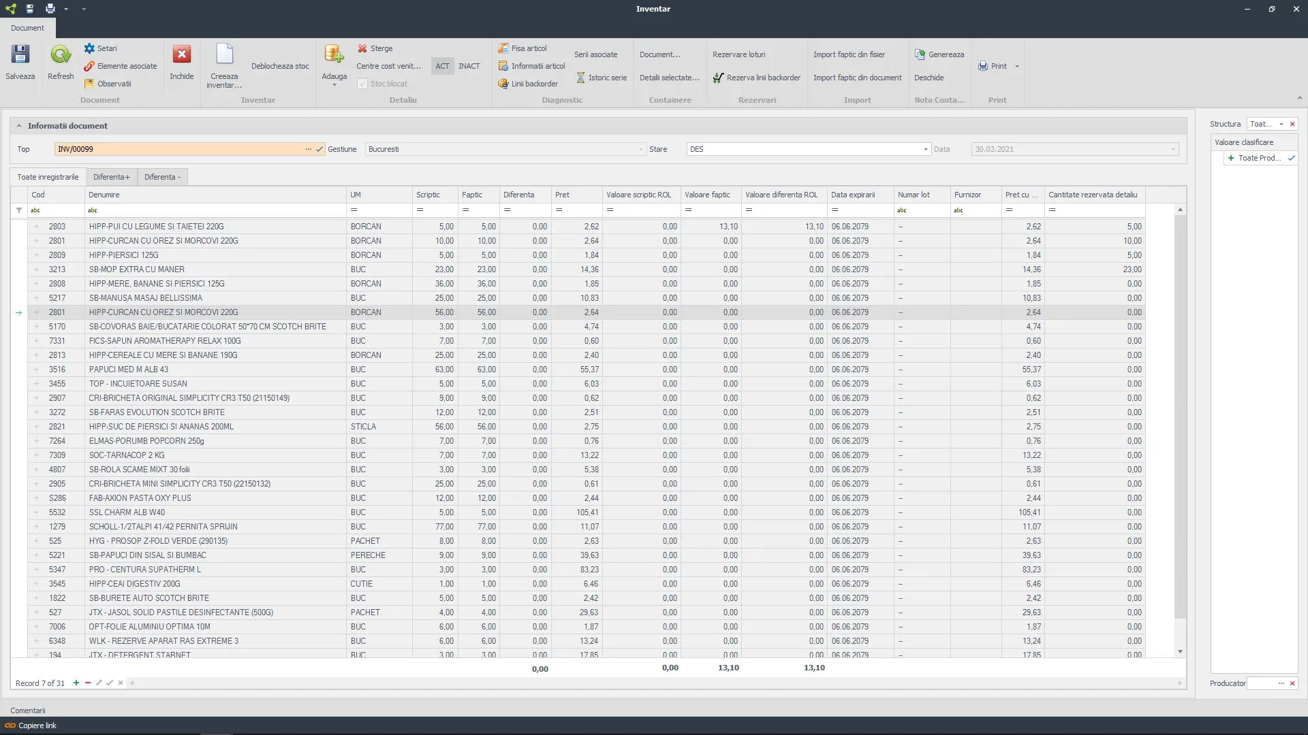This screenshot has width=1308, height=735.
Task: Collapse the Informatii document section
Action: pos(19,126)
